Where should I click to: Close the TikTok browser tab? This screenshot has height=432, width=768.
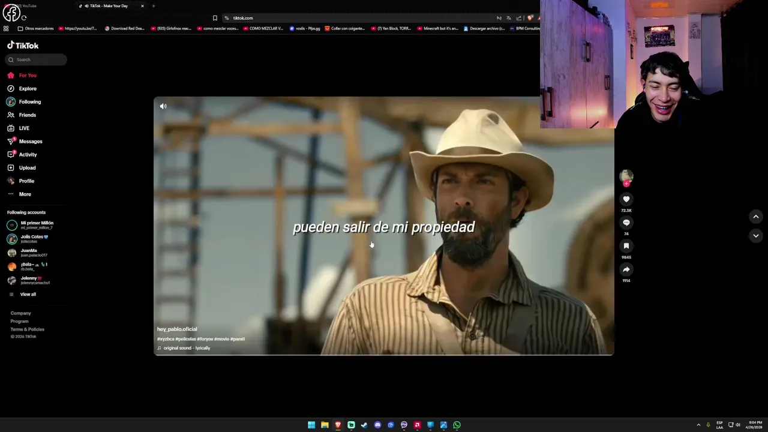[142, 6]
